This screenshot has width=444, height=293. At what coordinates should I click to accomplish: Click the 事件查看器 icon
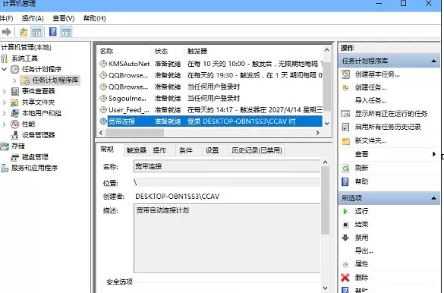pyautogui.click(x=14, y=91)
